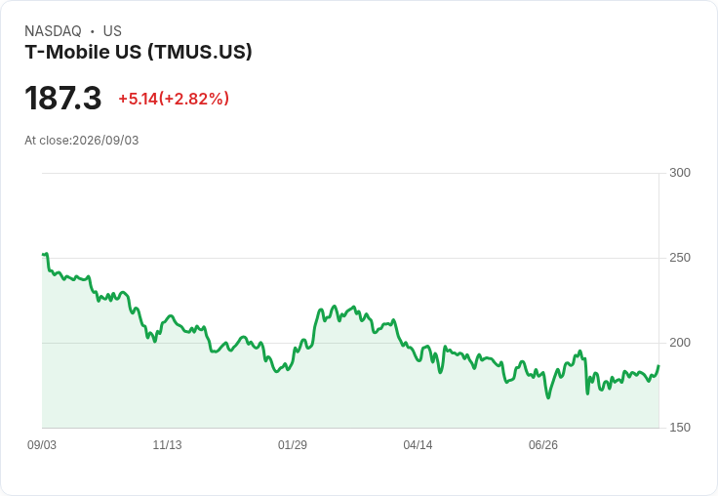The width and height of the screenshot is (718, 496).
Task: Click the chart line's starting point near 250
Action: (43, 255)
